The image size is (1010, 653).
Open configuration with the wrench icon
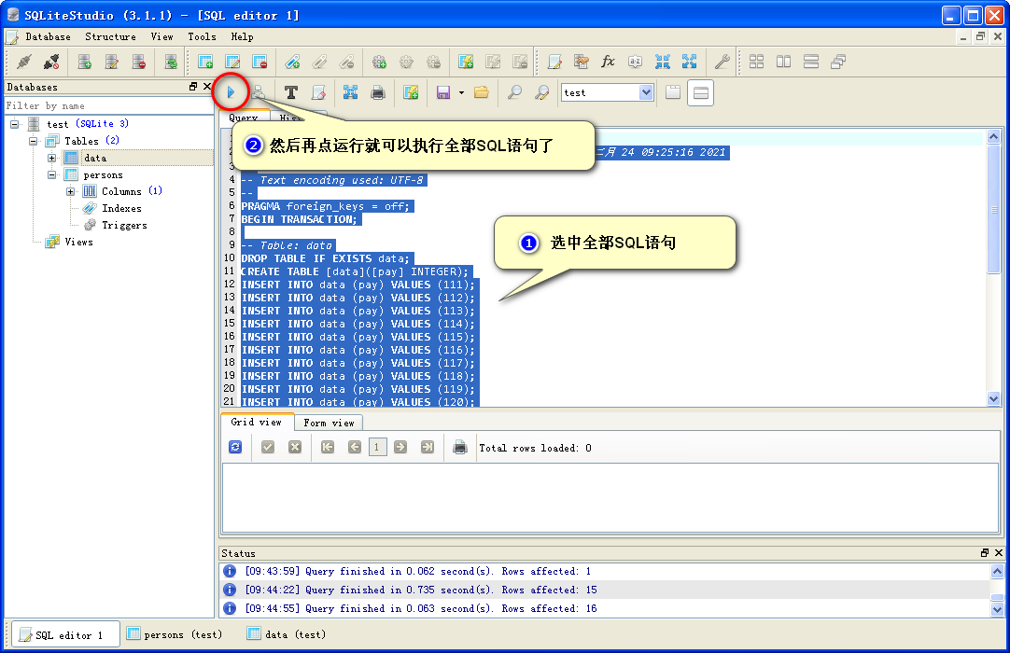click(722, 62)
